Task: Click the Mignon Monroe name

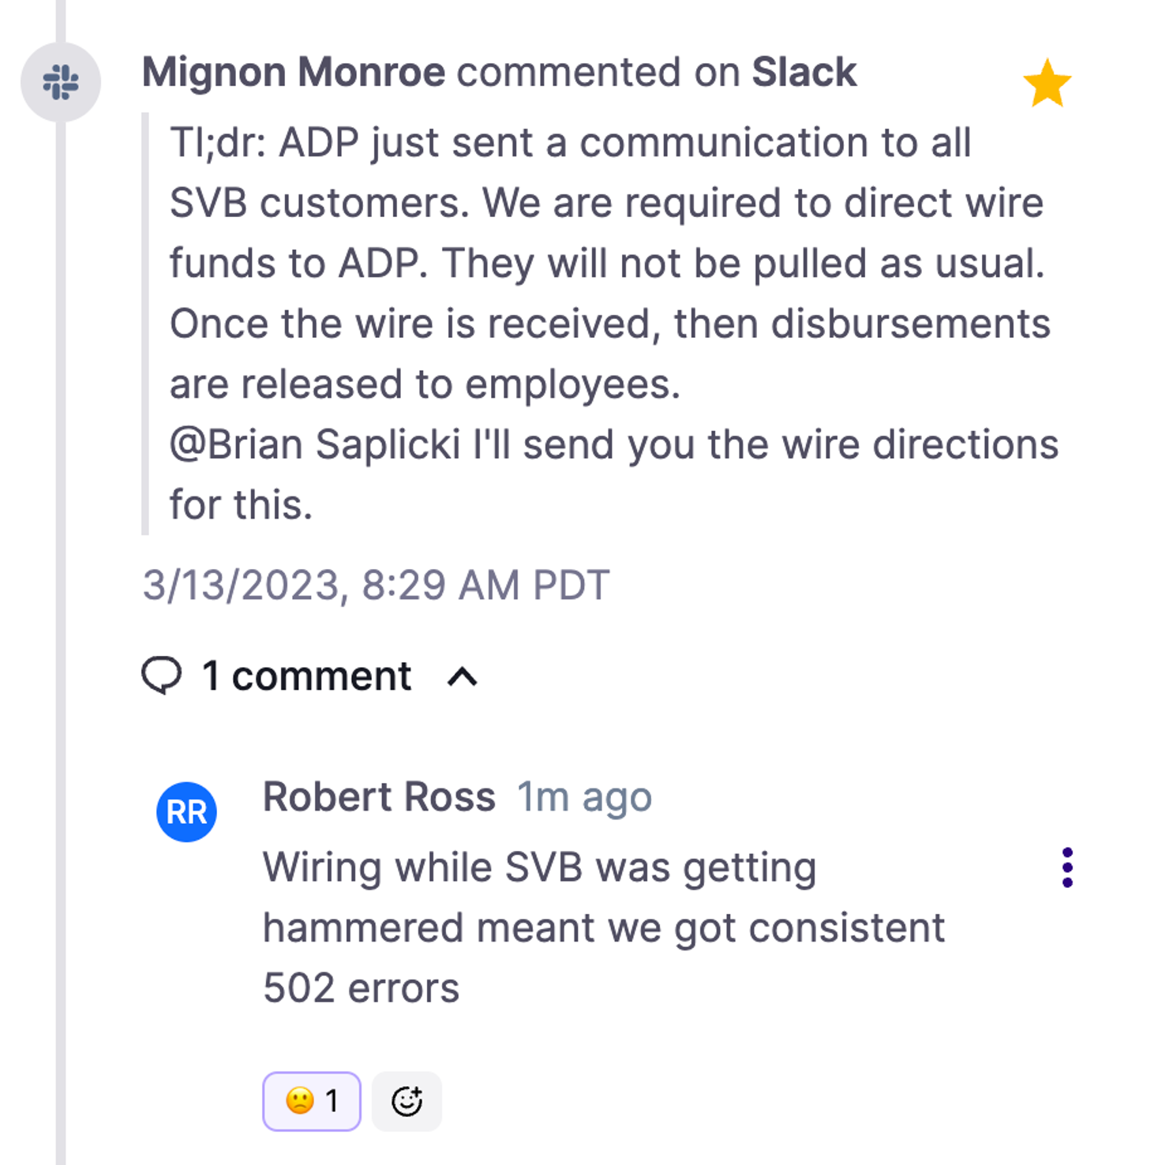Action: pos(294,73)
